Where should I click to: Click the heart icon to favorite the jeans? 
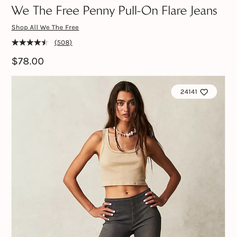204,92
